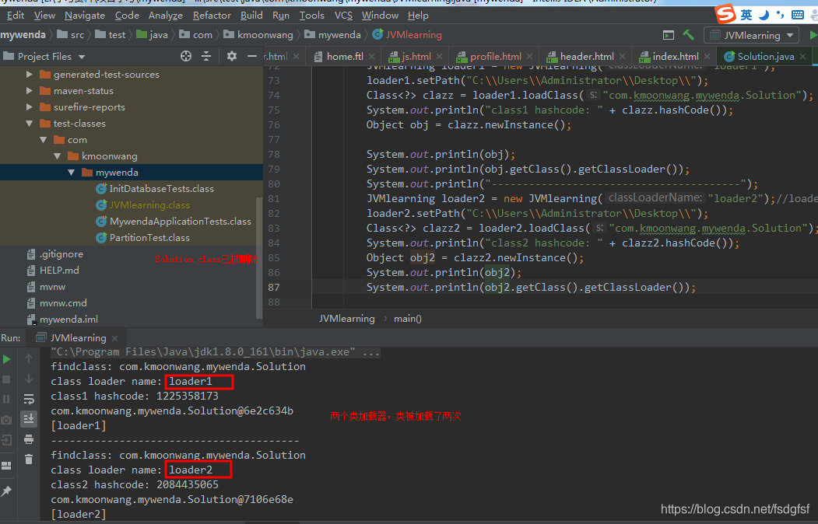Screen dimensions: 818x524
Task: Click the toolbar icon left of the hammer
Action: (669, 35)
